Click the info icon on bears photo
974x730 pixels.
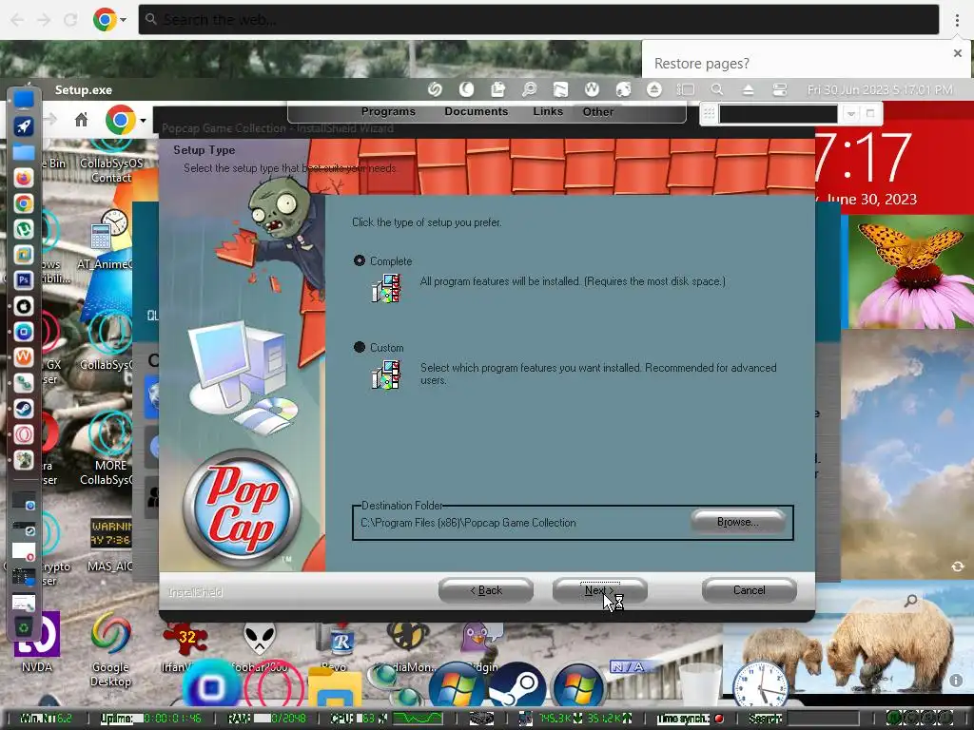955,681
